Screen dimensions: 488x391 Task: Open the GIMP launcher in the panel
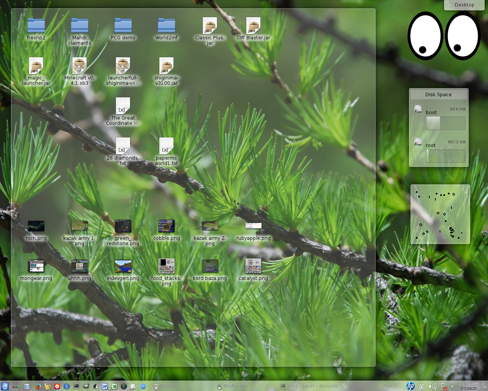pyautogui.click(x=86, y=386)
